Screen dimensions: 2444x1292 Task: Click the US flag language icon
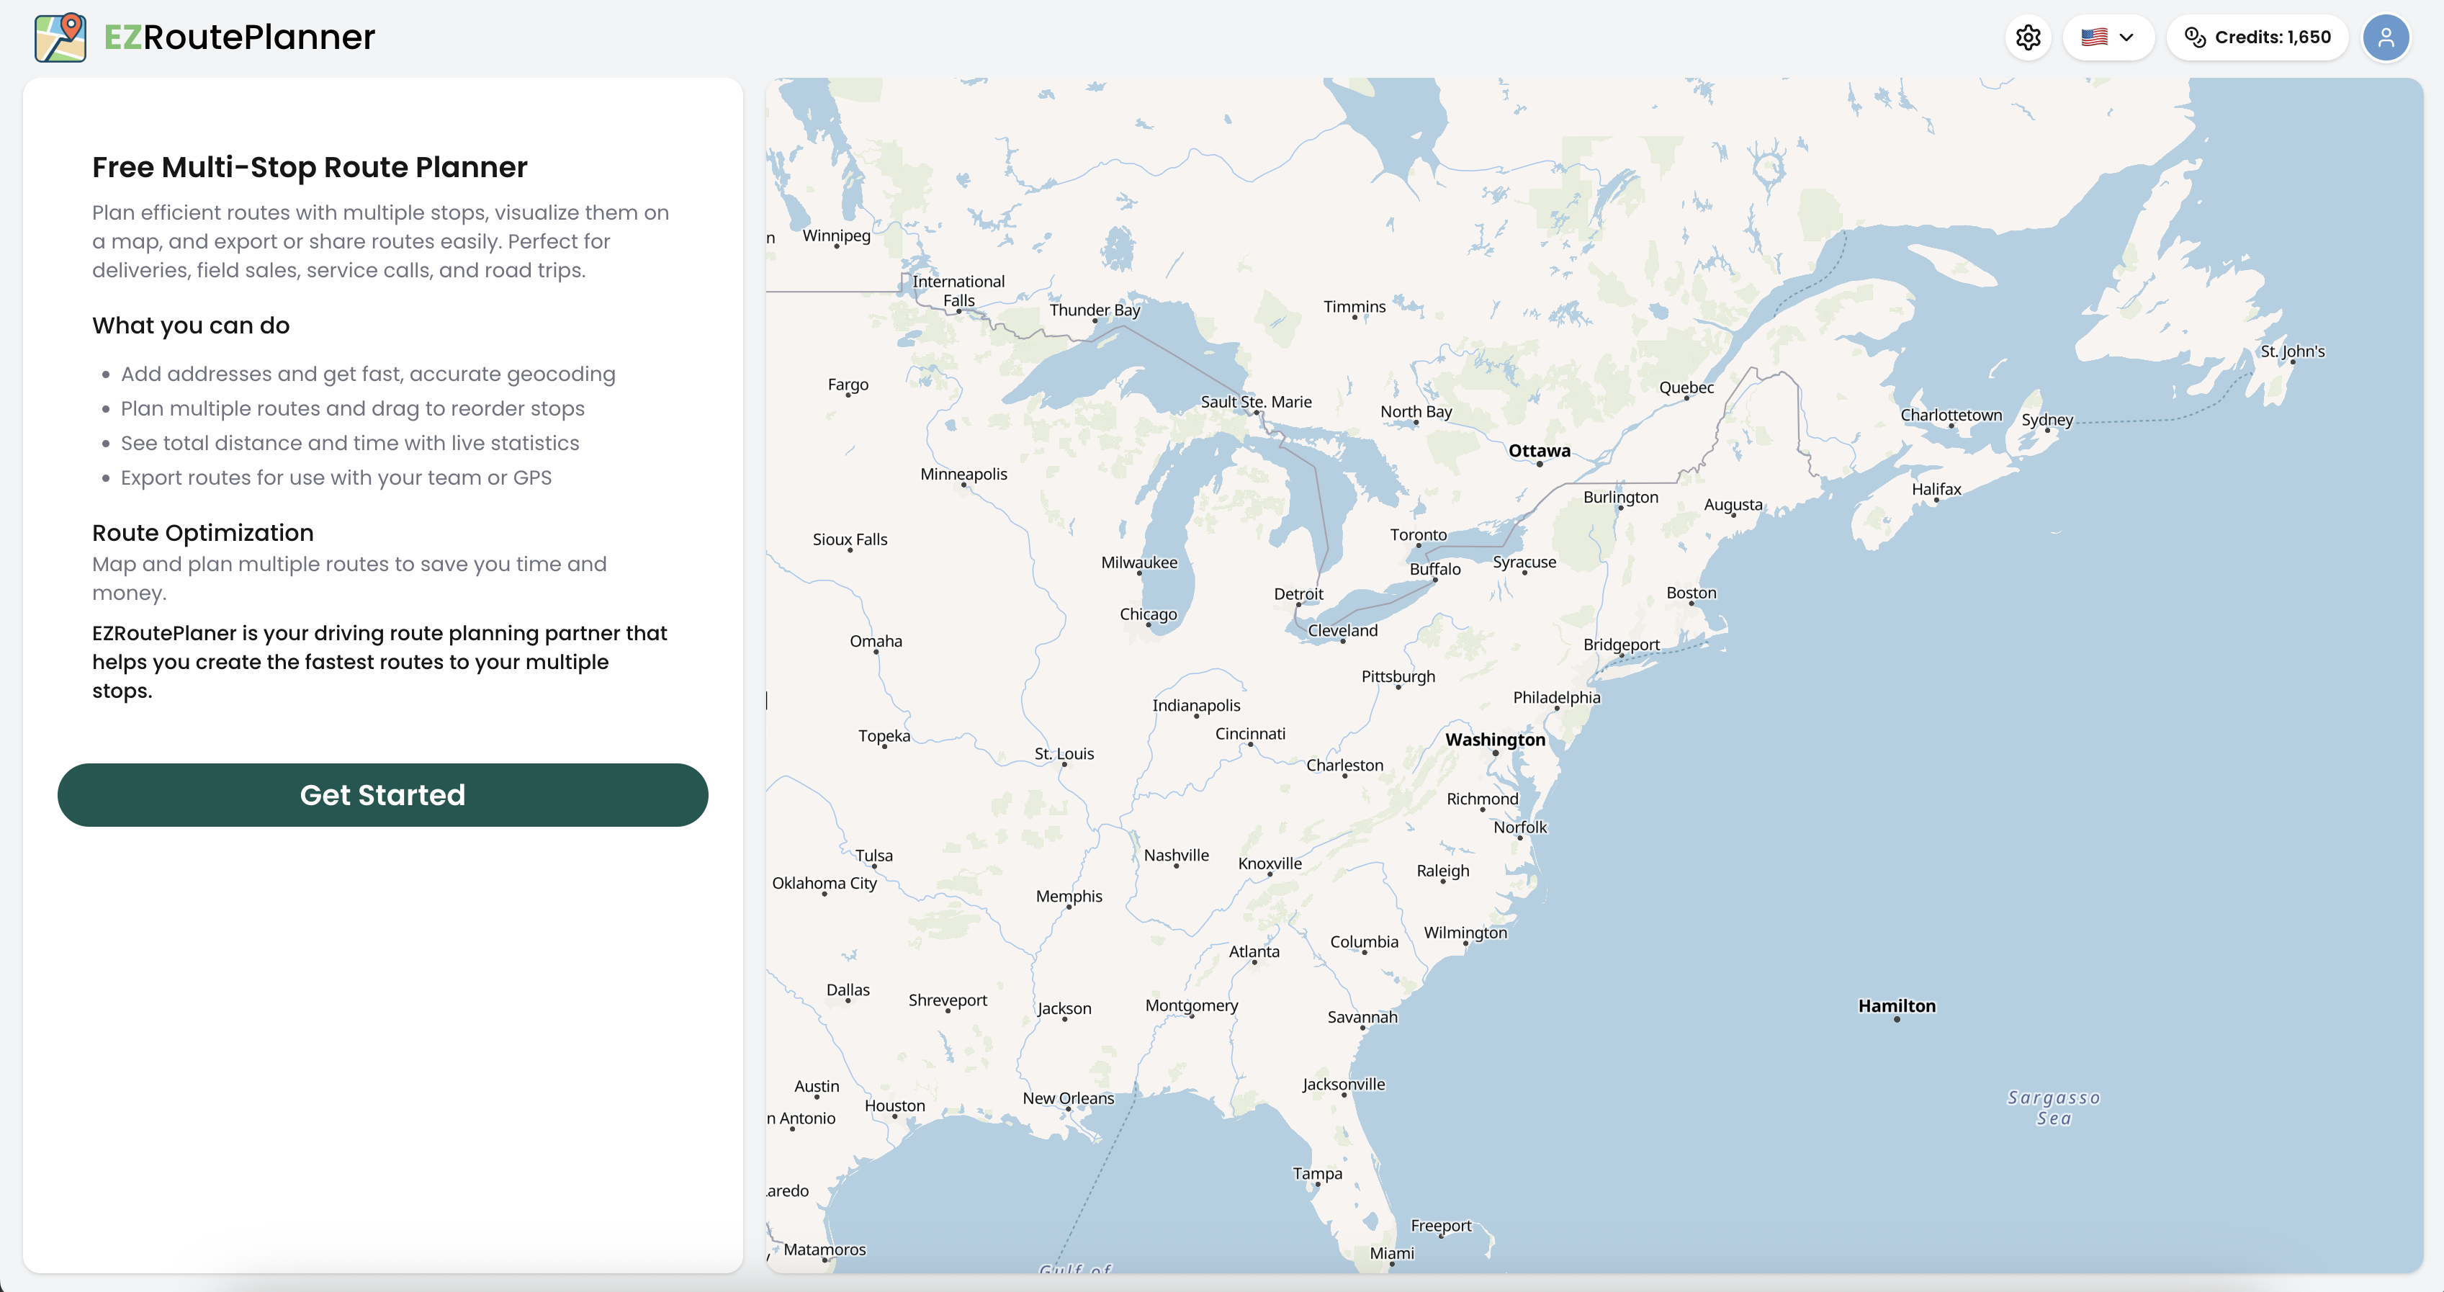[x=2093, y=37]
